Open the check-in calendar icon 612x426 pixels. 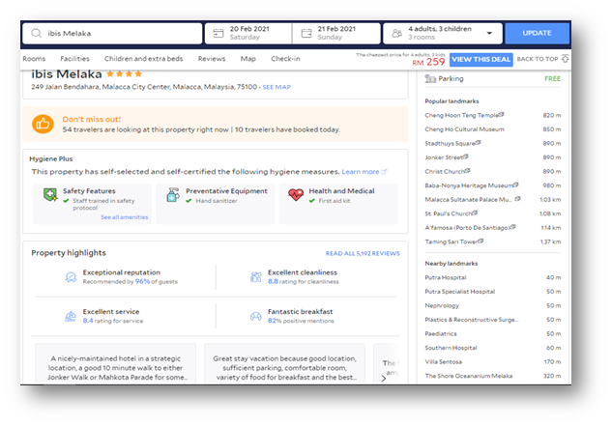click(x=219, y=33)
